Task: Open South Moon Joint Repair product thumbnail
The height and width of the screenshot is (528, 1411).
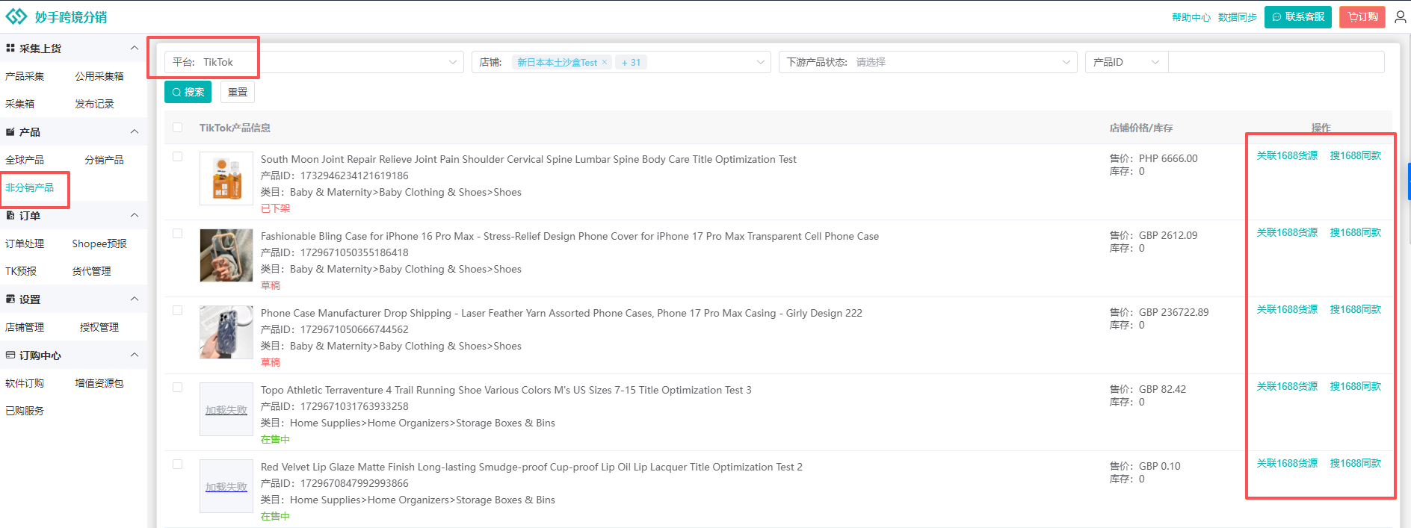Action: coord(226,178)
